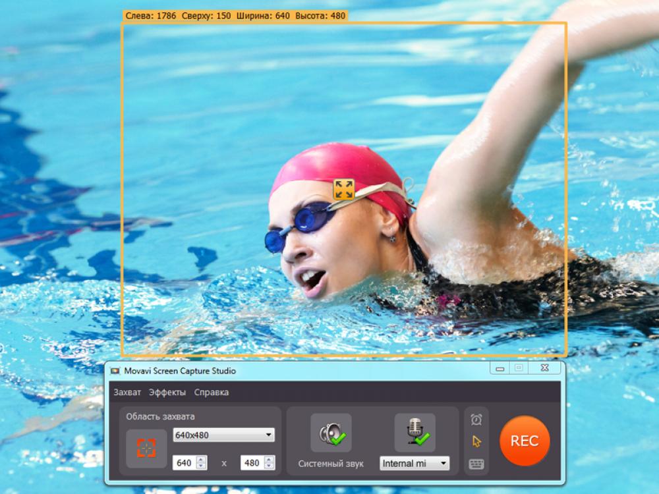This screenshot has height=494, width=659.
Task: Click the speaker system sound icon
Action: coord(330,429)
